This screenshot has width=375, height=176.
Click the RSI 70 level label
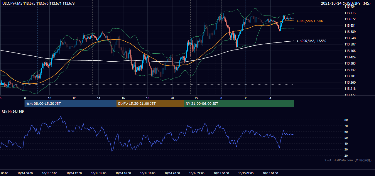point(346,126)
